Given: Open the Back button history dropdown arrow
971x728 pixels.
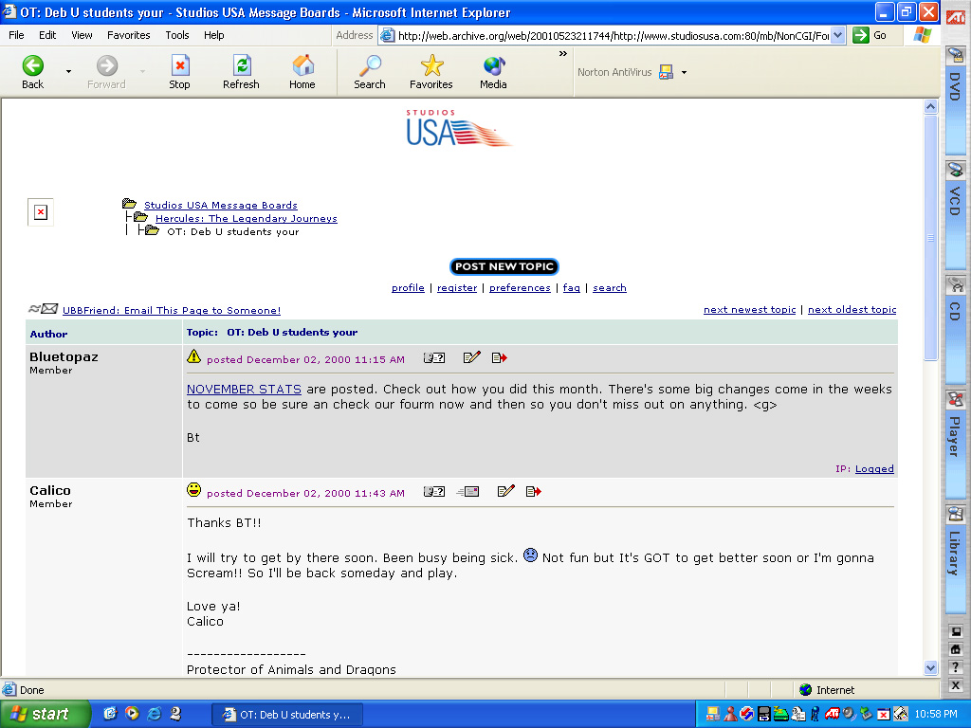Looking at the screenshot, I should tap(68, 72).
